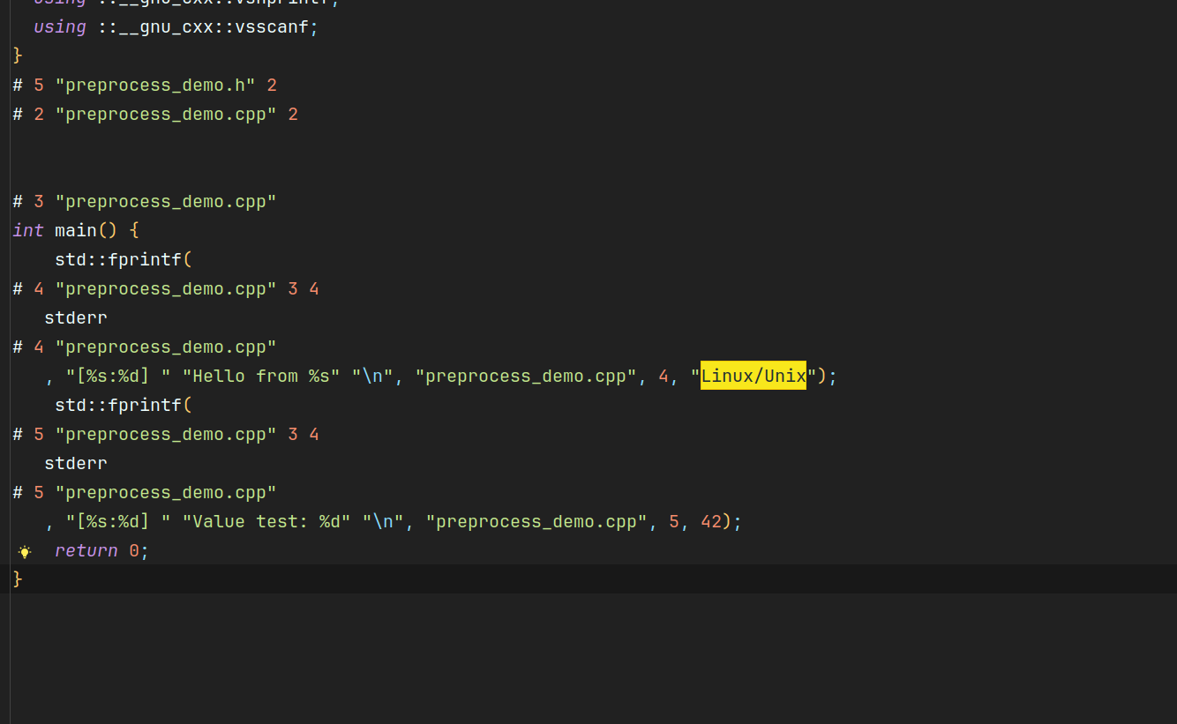The height and width of the screenshot is (724, 1177).
Task: Click the "[%s:%d] " string in Hello line
Action: pyautogui.click(x=118, y=377)
